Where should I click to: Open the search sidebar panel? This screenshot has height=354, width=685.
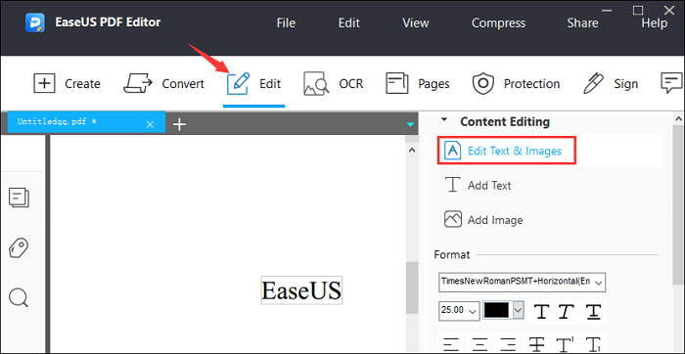coord(19,298)
